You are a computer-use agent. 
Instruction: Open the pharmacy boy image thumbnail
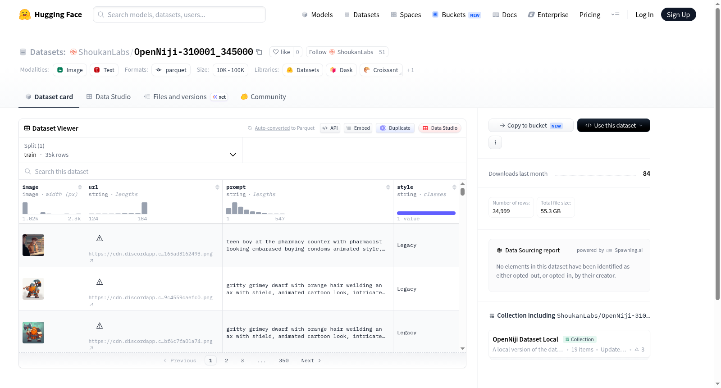point(33,245)
